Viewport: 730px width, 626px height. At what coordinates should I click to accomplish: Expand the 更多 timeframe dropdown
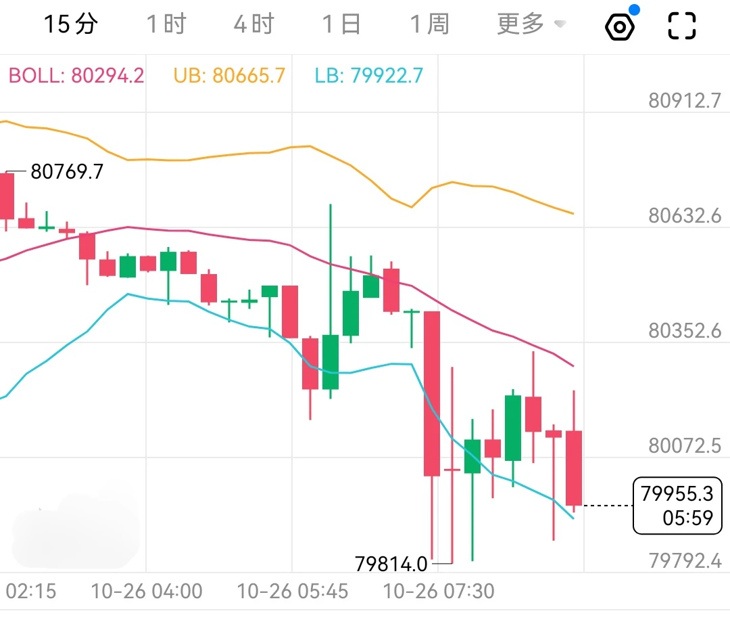[x=531, y=24]
